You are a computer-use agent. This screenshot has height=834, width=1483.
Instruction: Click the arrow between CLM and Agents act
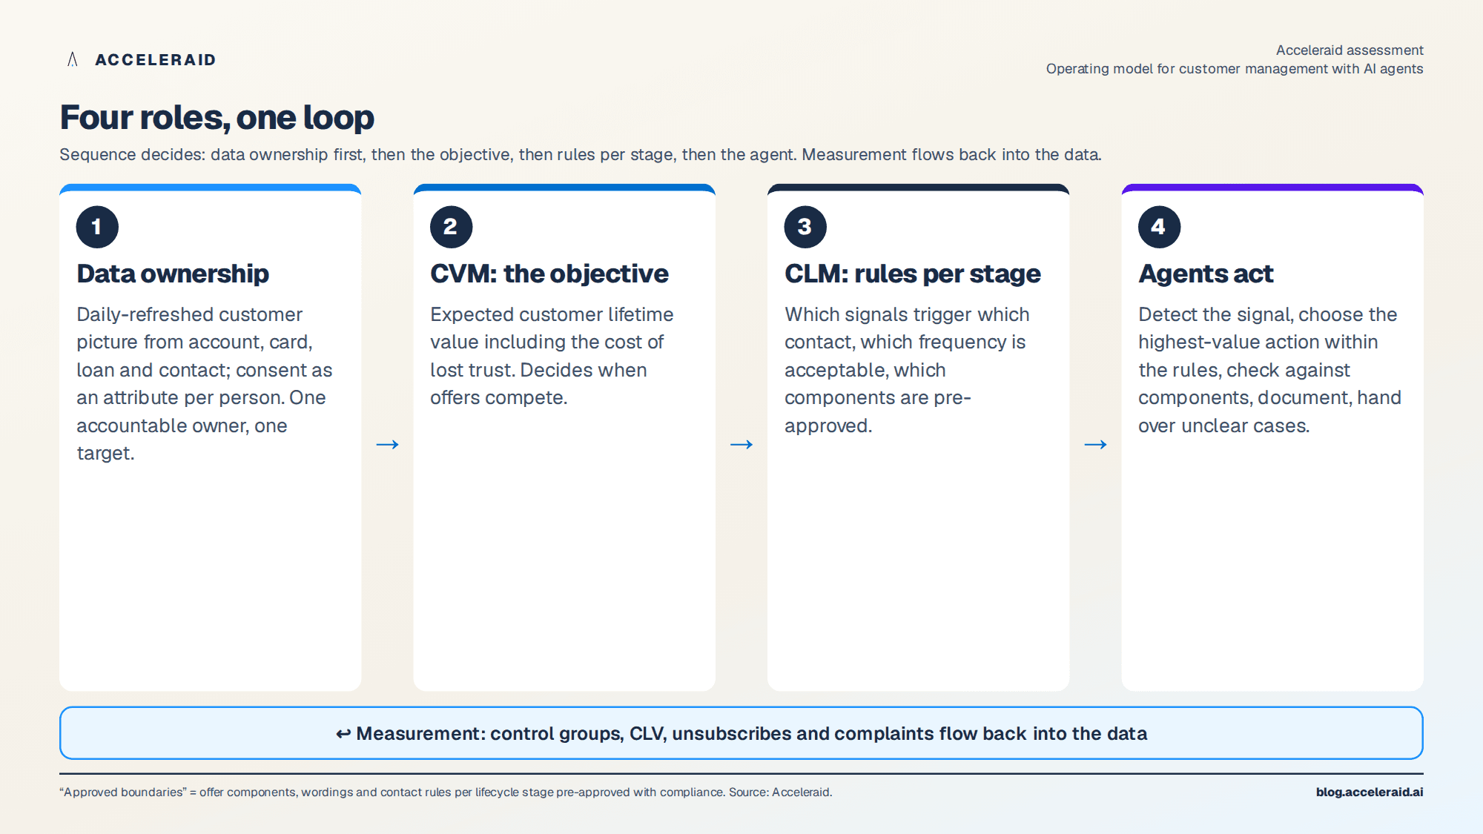[1095, 444]
